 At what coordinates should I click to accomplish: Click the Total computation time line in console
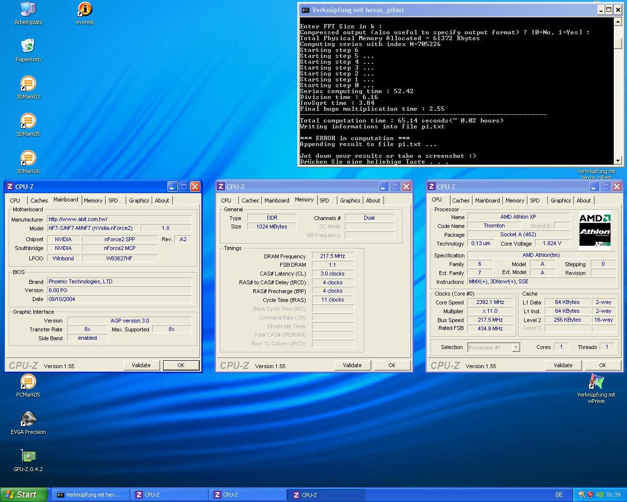click(x=402, y=121)
